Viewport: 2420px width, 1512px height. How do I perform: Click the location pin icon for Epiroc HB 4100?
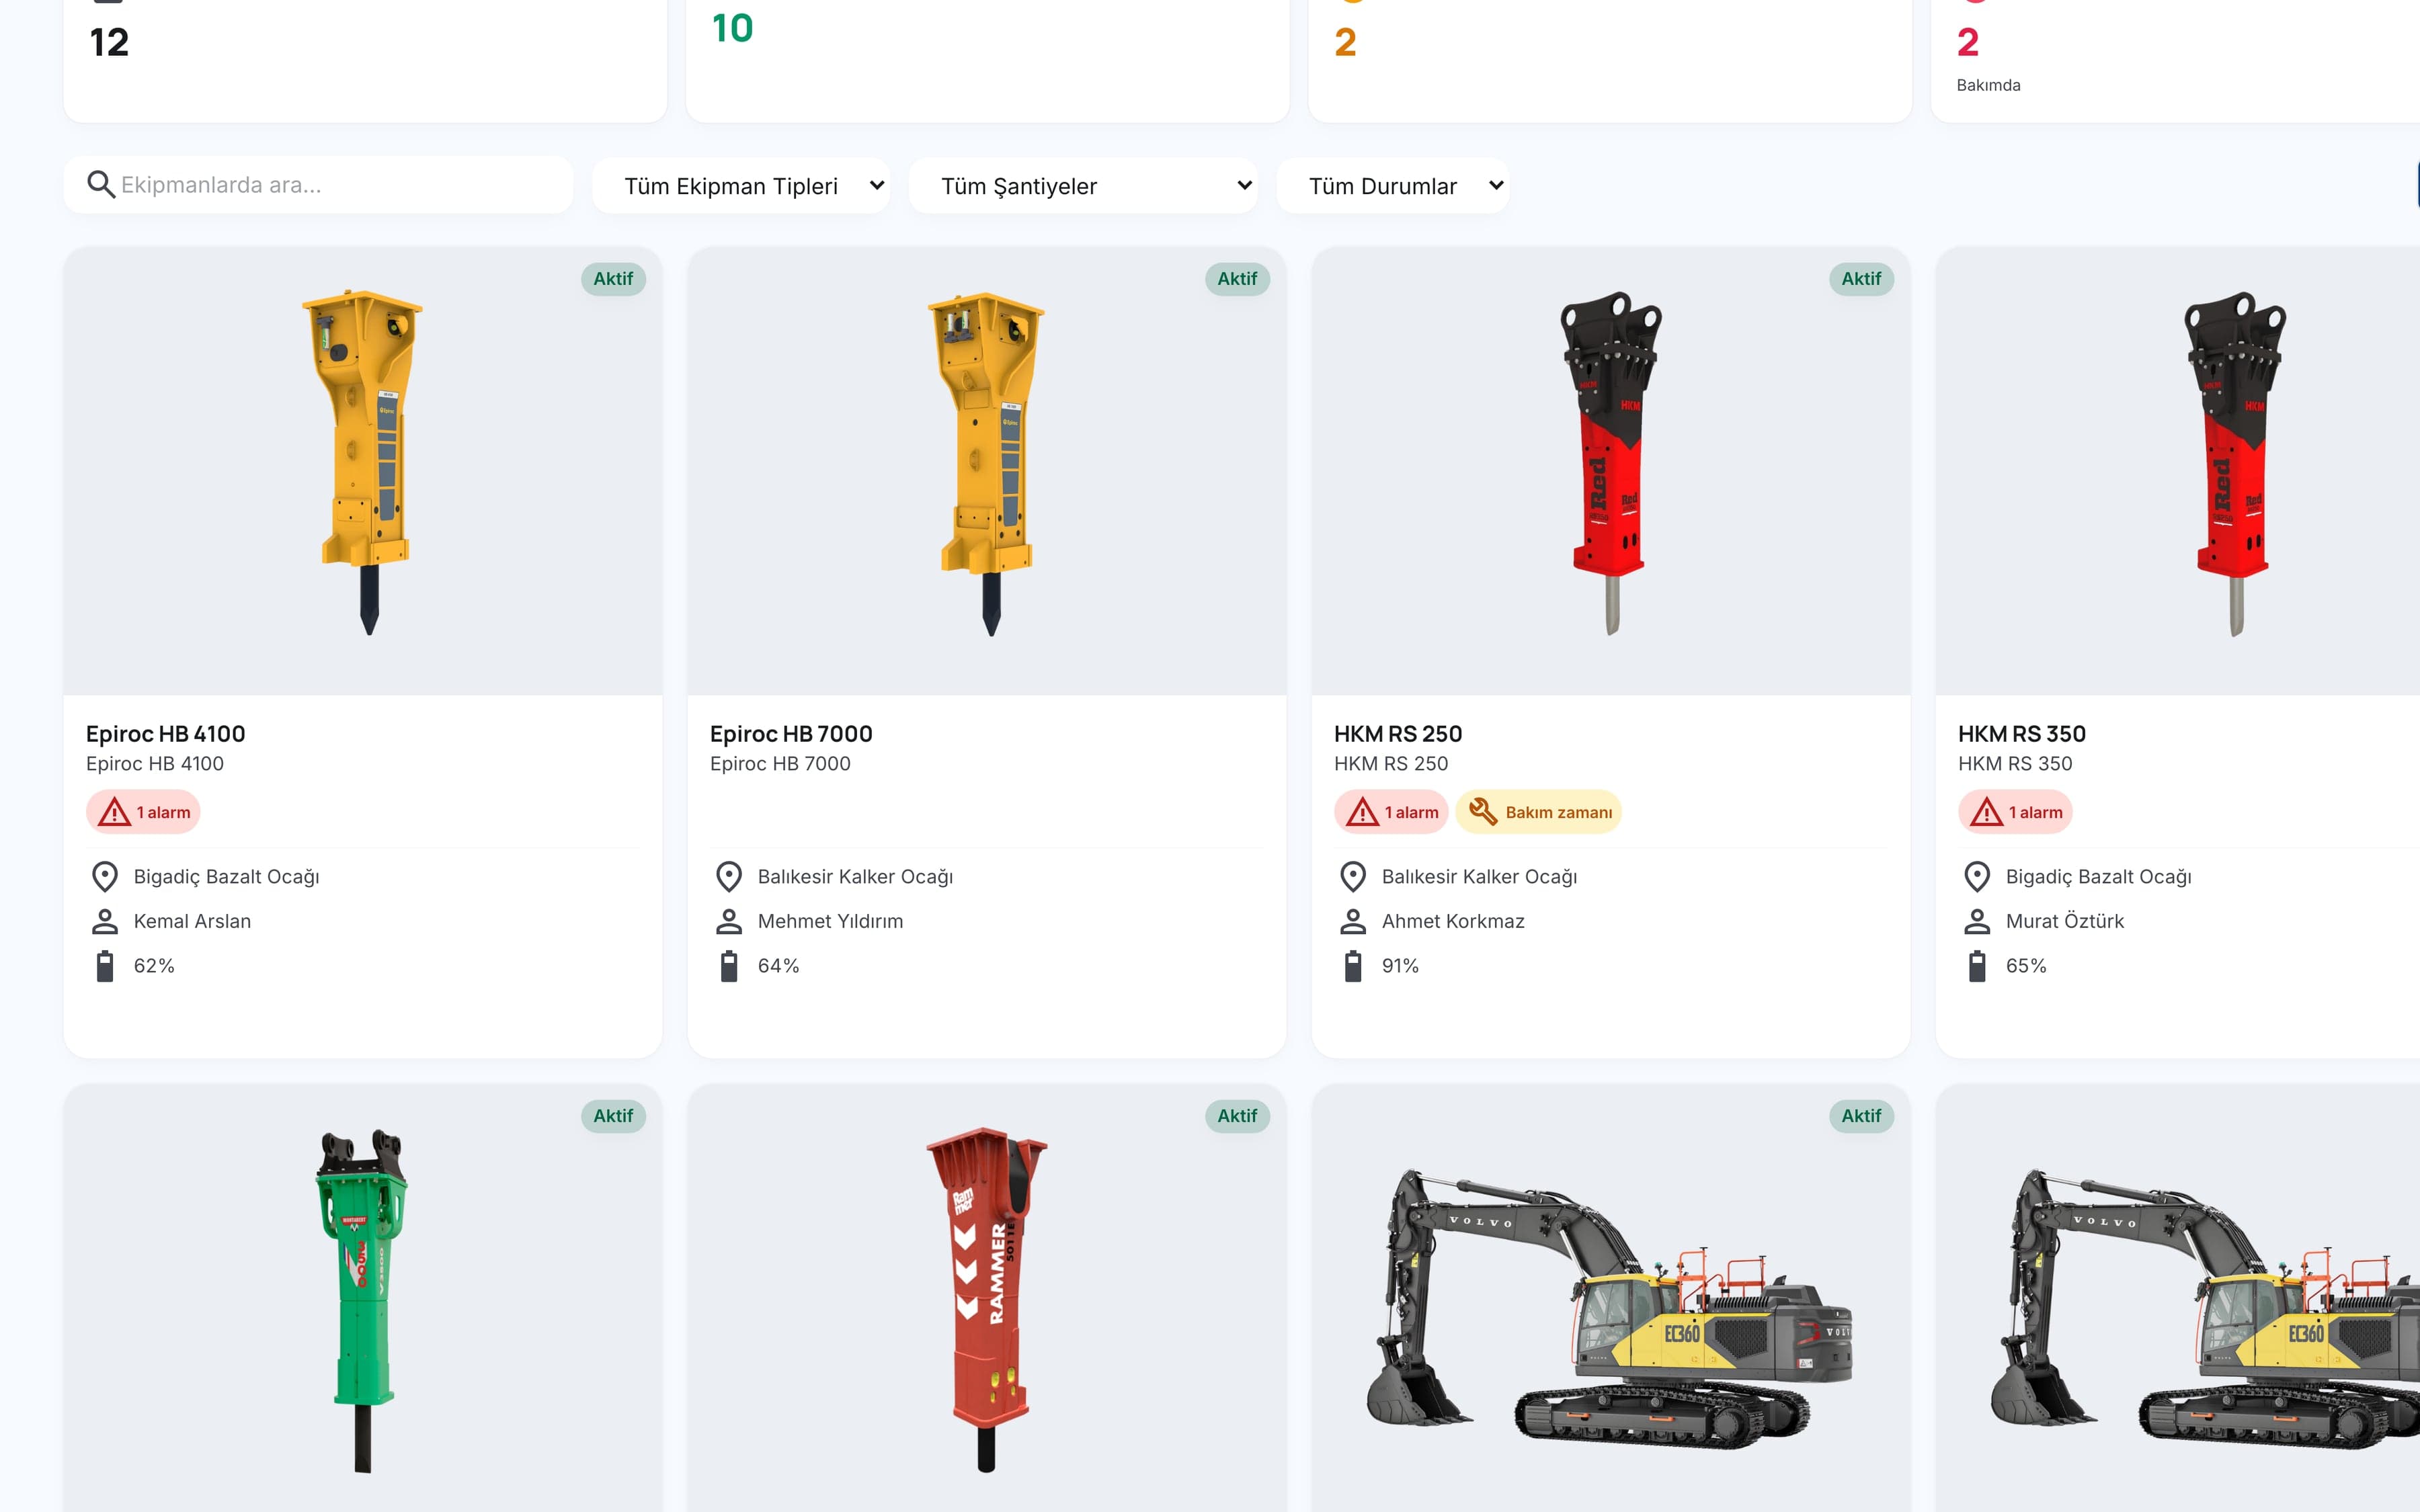coord(105,877)
